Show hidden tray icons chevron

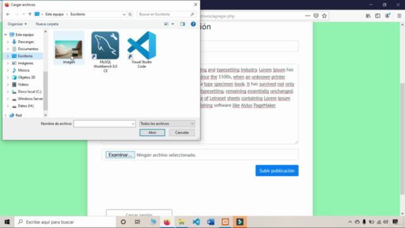(x=350, y=222)
